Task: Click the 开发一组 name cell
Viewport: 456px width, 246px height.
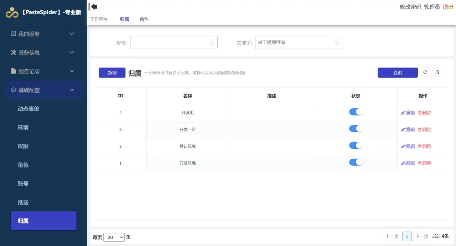Action: (187, 129)
